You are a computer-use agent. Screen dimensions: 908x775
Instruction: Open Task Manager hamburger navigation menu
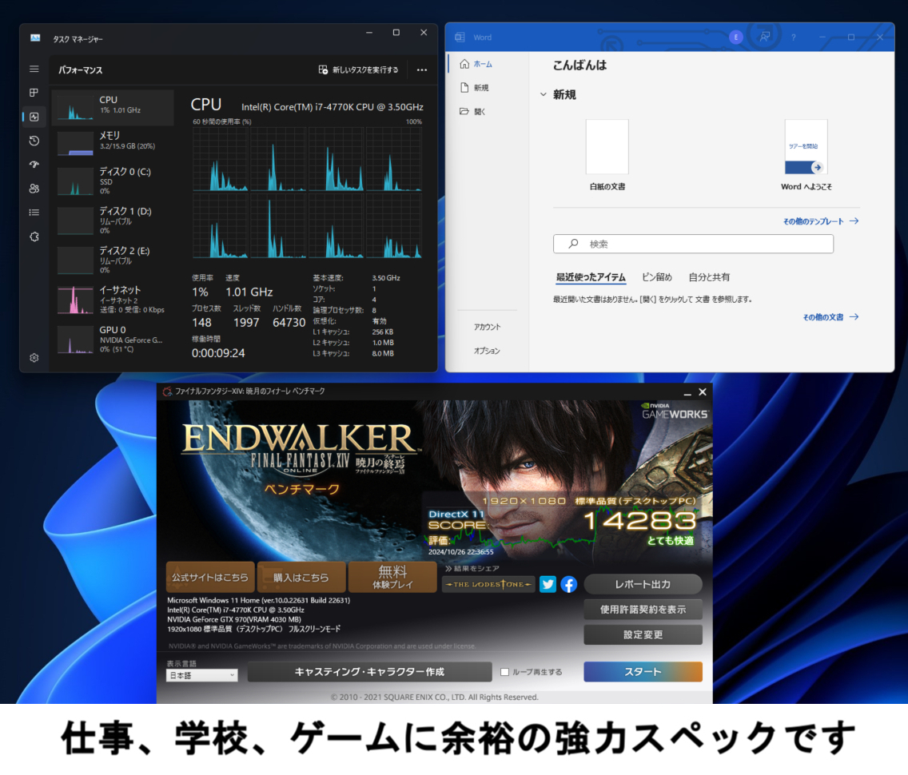(x=34, y=69)
